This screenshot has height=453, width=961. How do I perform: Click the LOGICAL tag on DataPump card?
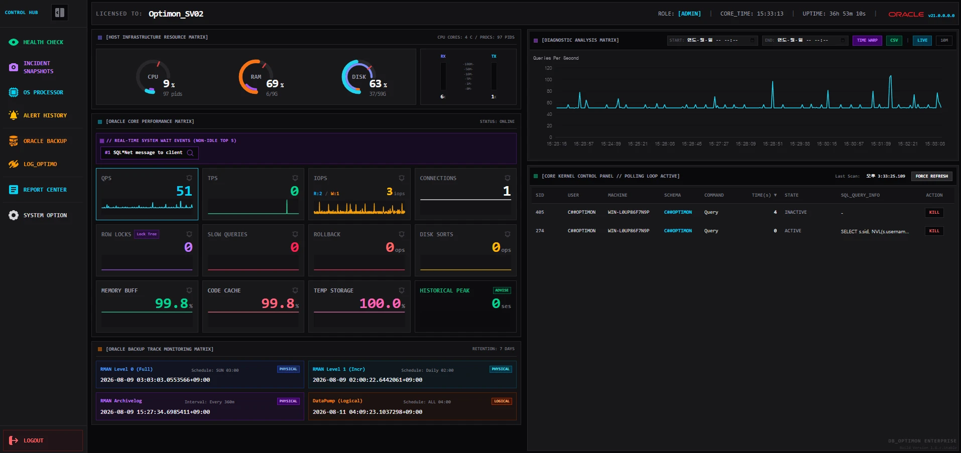tap(502, 401)
